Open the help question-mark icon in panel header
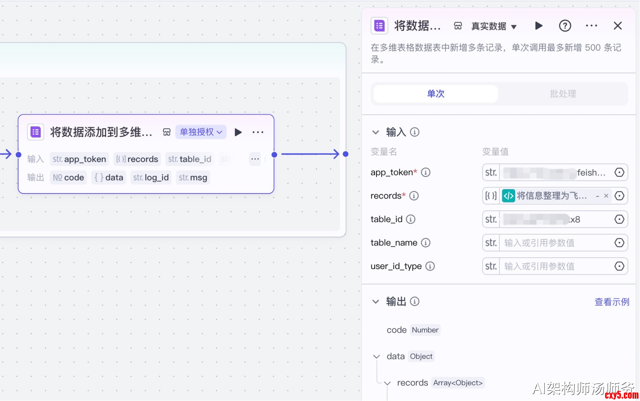The height and width of the screenshot is (401, 640). click(565, 26)
